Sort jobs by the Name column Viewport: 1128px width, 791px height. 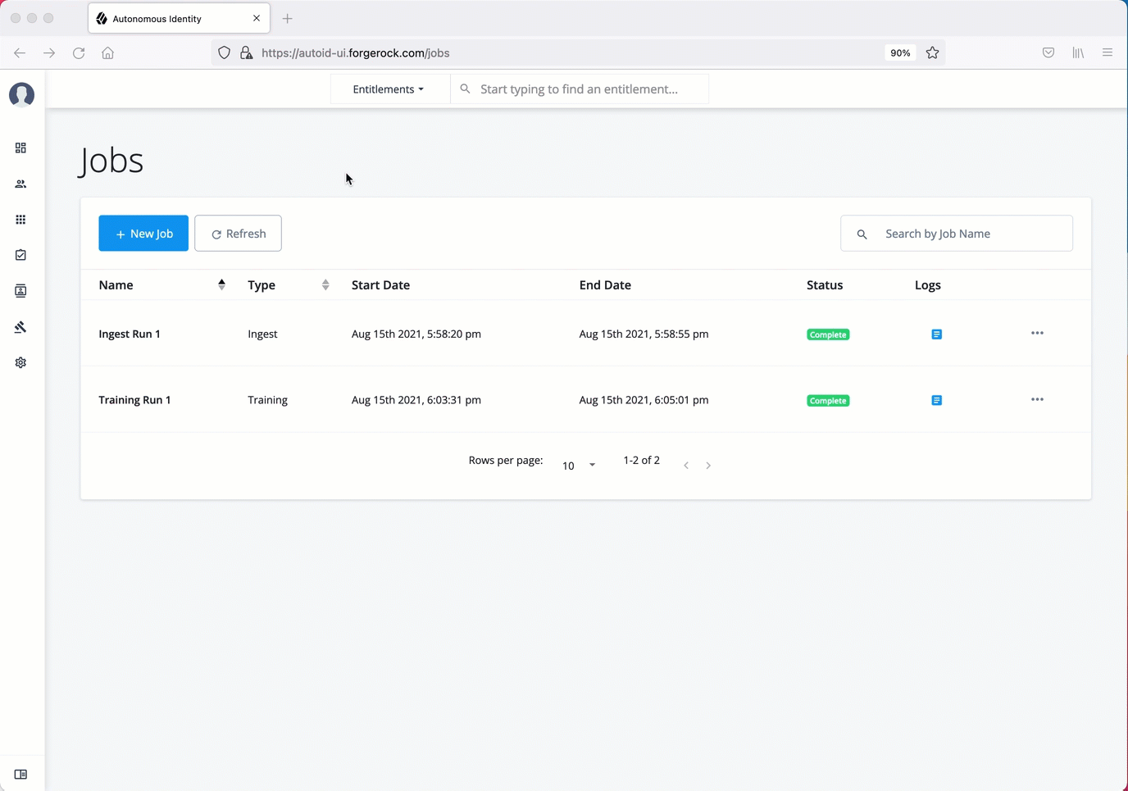[221, 285]
